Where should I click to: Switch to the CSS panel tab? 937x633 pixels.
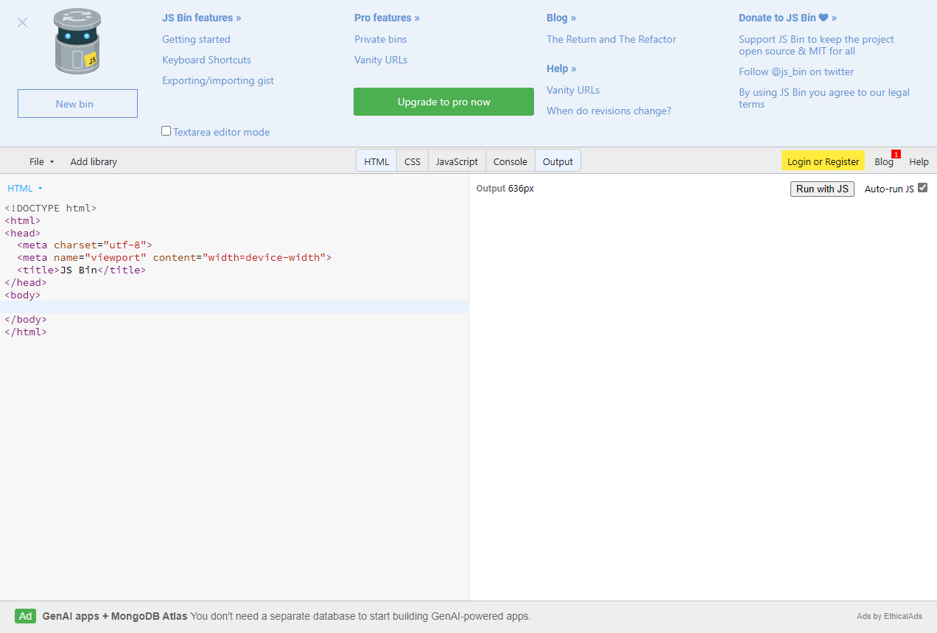(413, 161)
